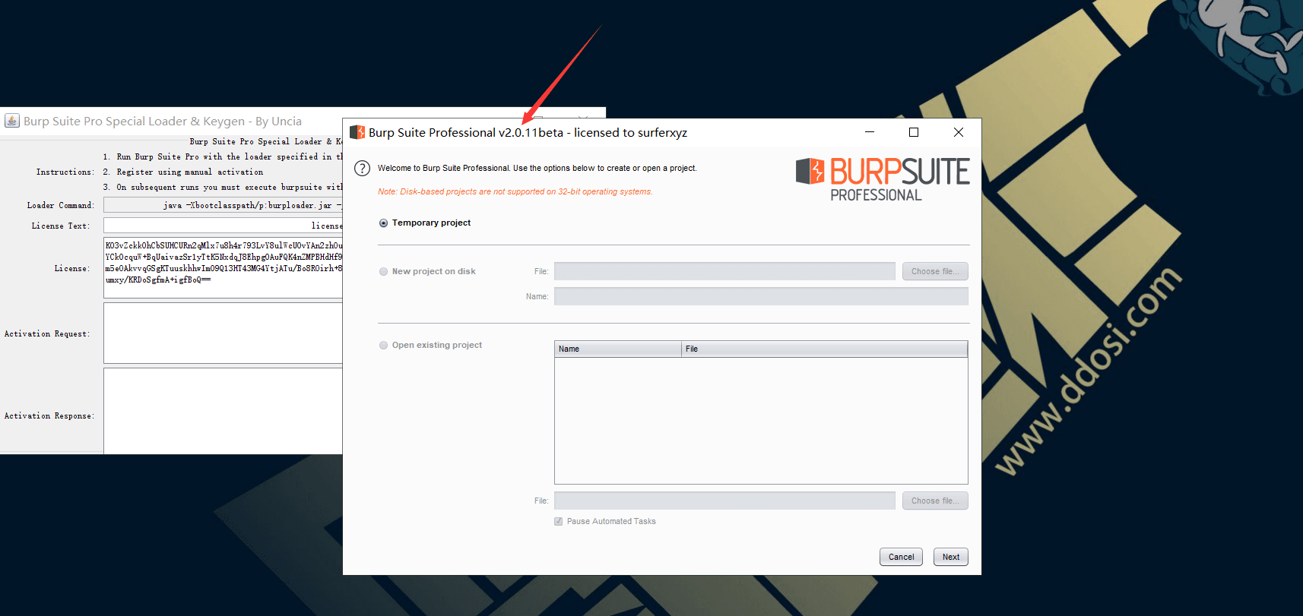
Task: Select the Open existing project option
Action: coord(384,346)
